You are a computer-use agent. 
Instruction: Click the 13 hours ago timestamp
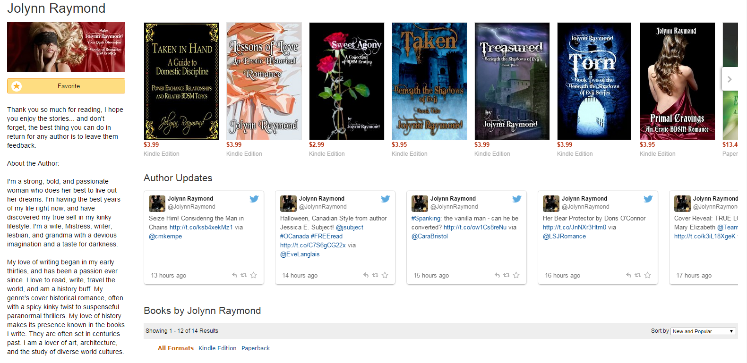[169, 275]
